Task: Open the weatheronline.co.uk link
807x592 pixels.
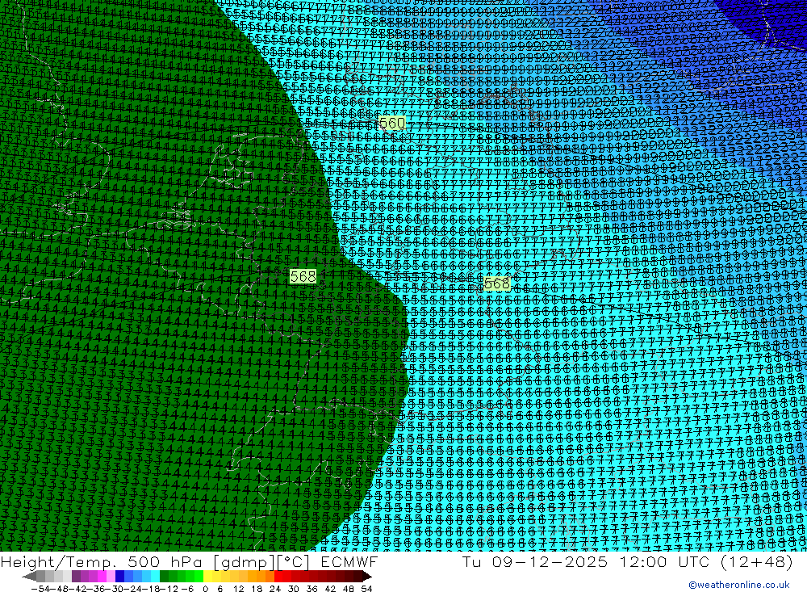Action: (x=739, y=585)
